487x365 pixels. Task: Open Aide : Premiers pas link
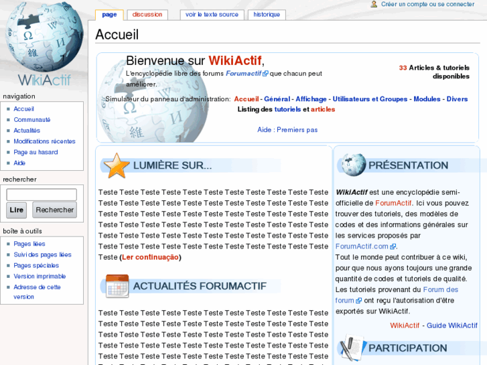(x=287, y=130)
